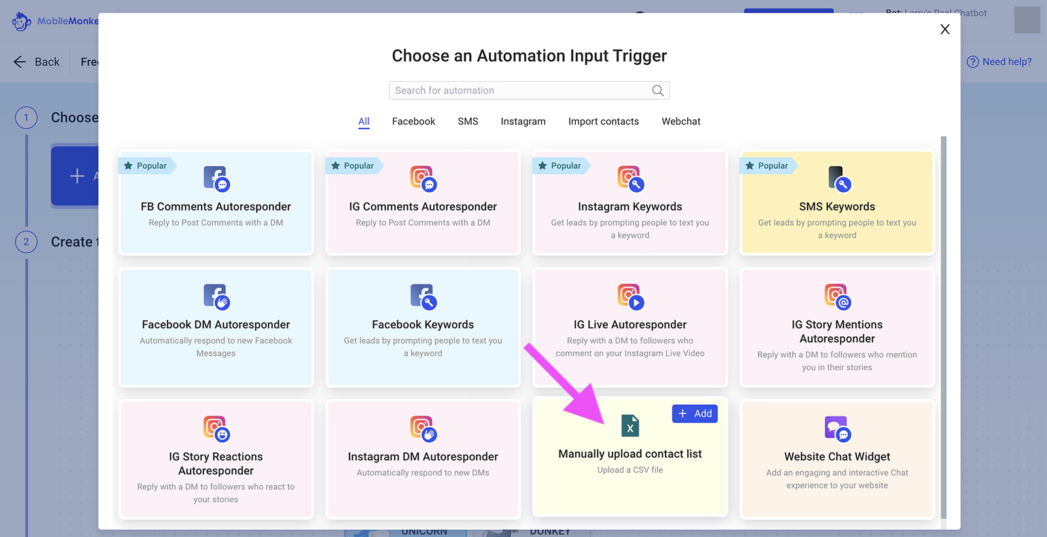Add the Manually upload contact list trigger
Screen dimensions: 1047x537
click(x=695, y=413)
